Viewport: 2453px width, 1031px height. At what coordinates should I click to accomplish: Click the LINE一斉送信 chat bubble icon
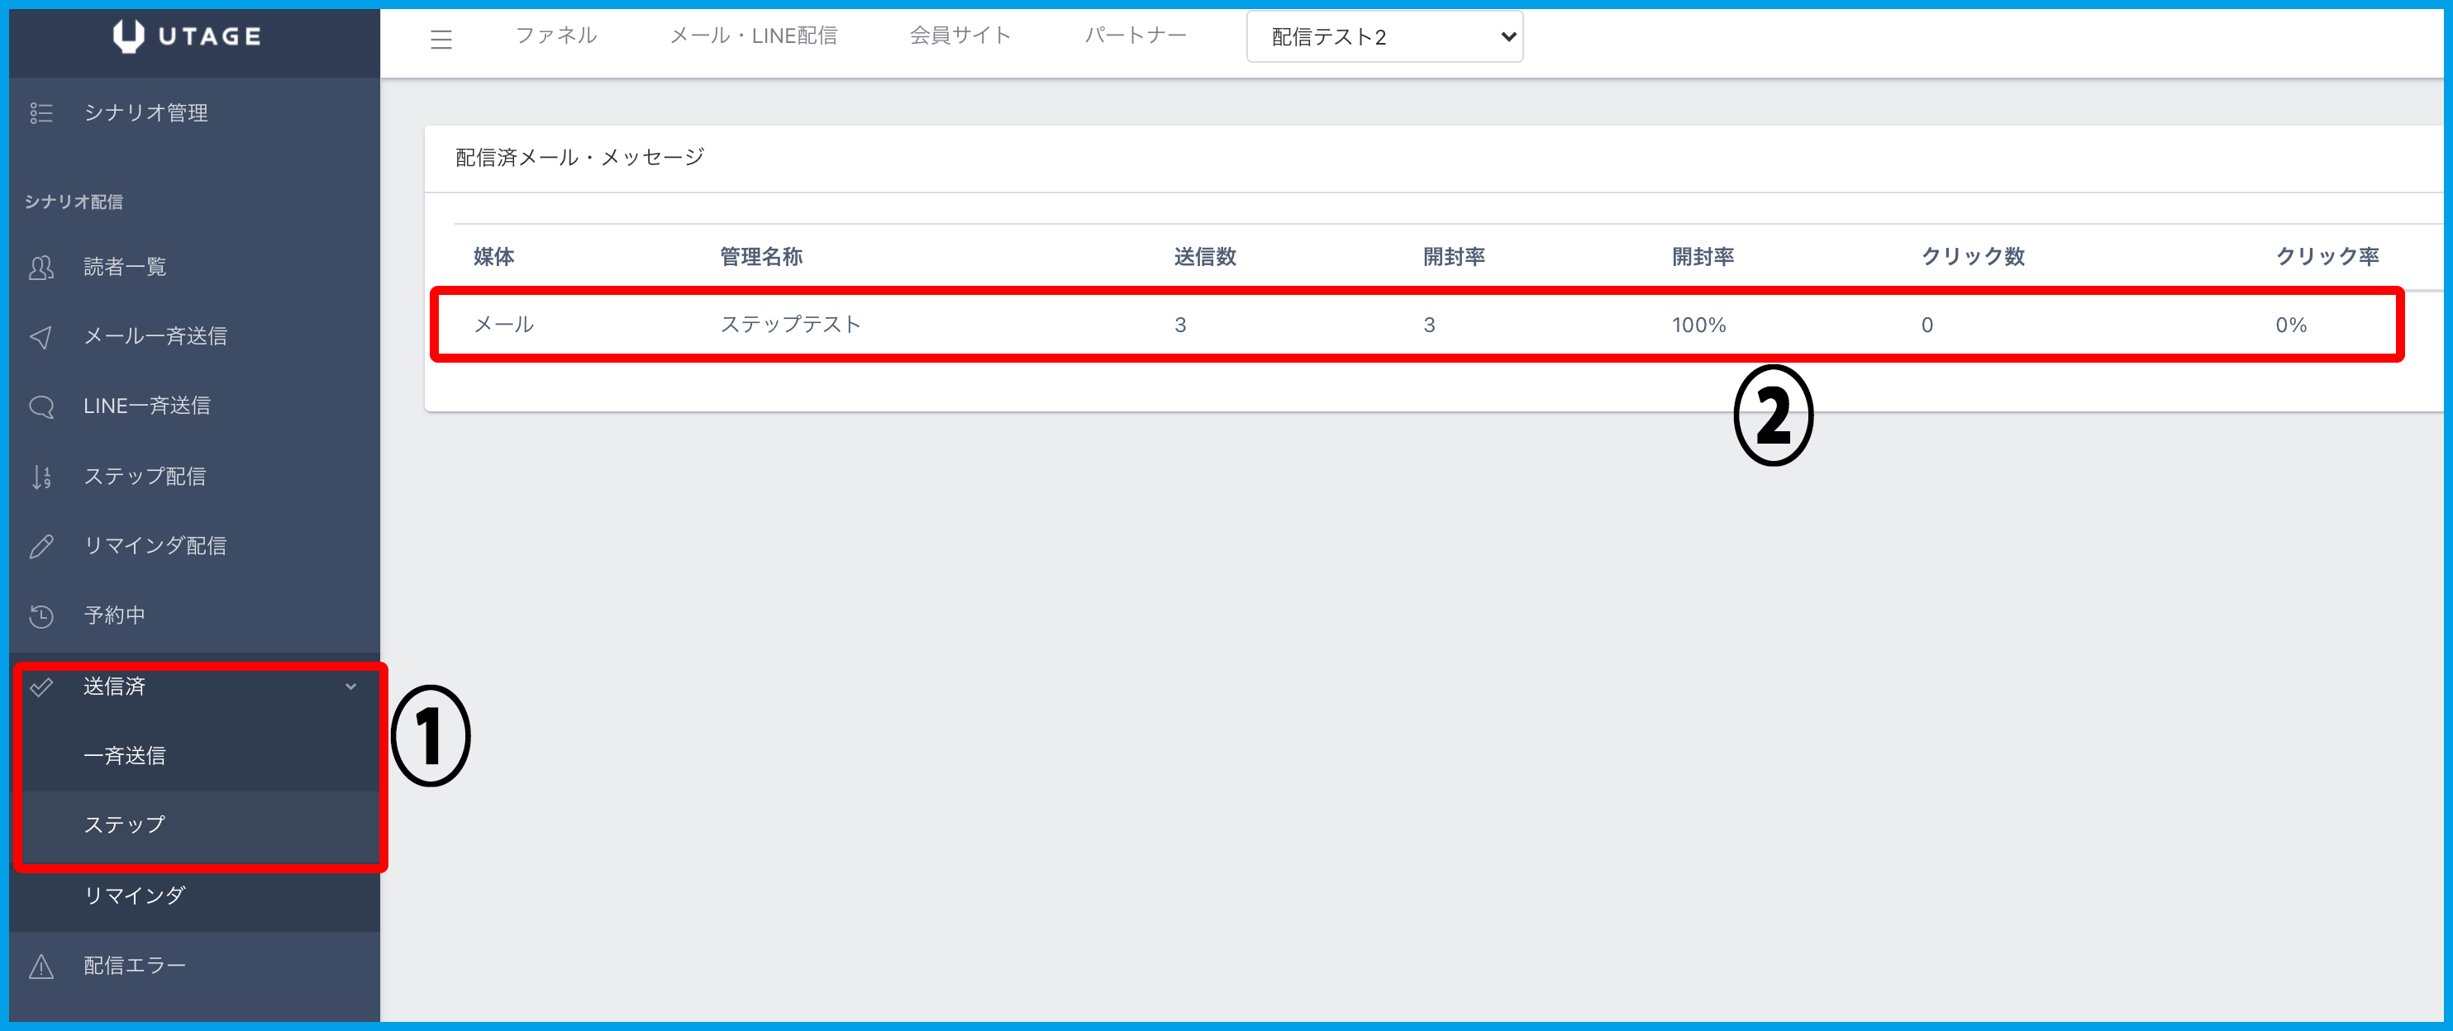pyautogui.click(x=41, y=406)
